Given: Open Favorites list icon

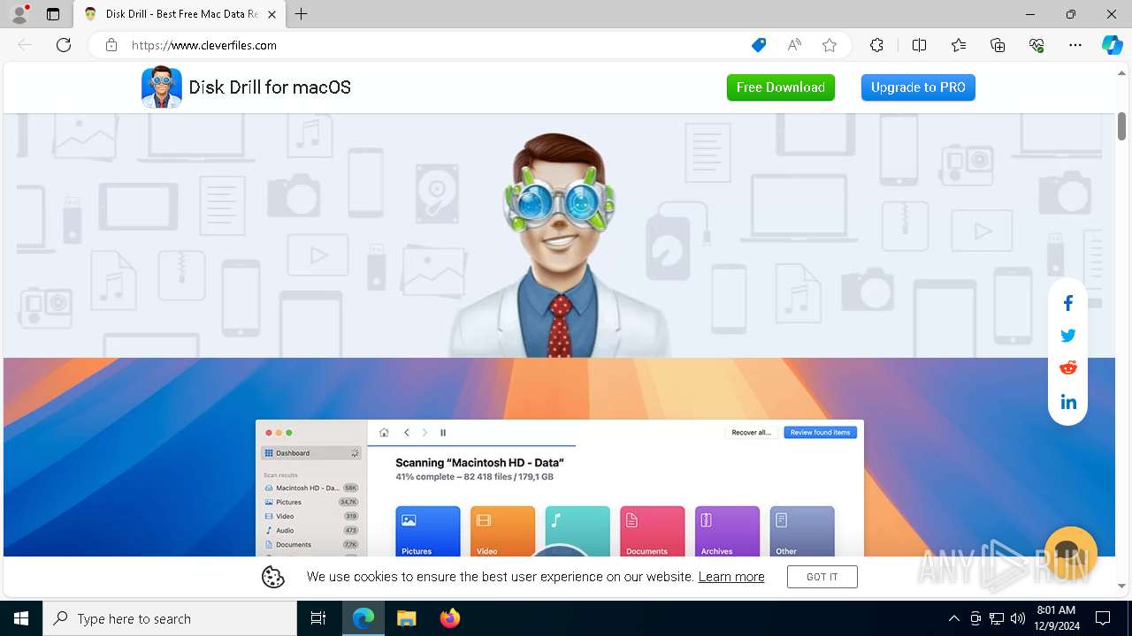Looking at the screenshot, I should coord(959,45).
